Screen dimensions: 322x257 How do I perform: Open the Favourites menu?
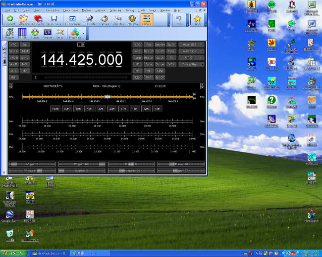click(x=53, y=10)
